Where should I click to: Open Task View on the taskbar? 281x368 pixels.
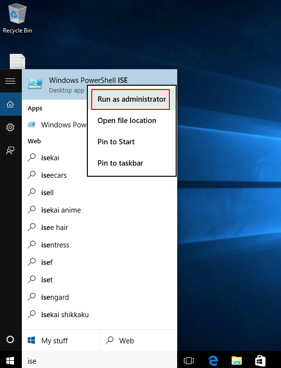(x=189, y=360)
